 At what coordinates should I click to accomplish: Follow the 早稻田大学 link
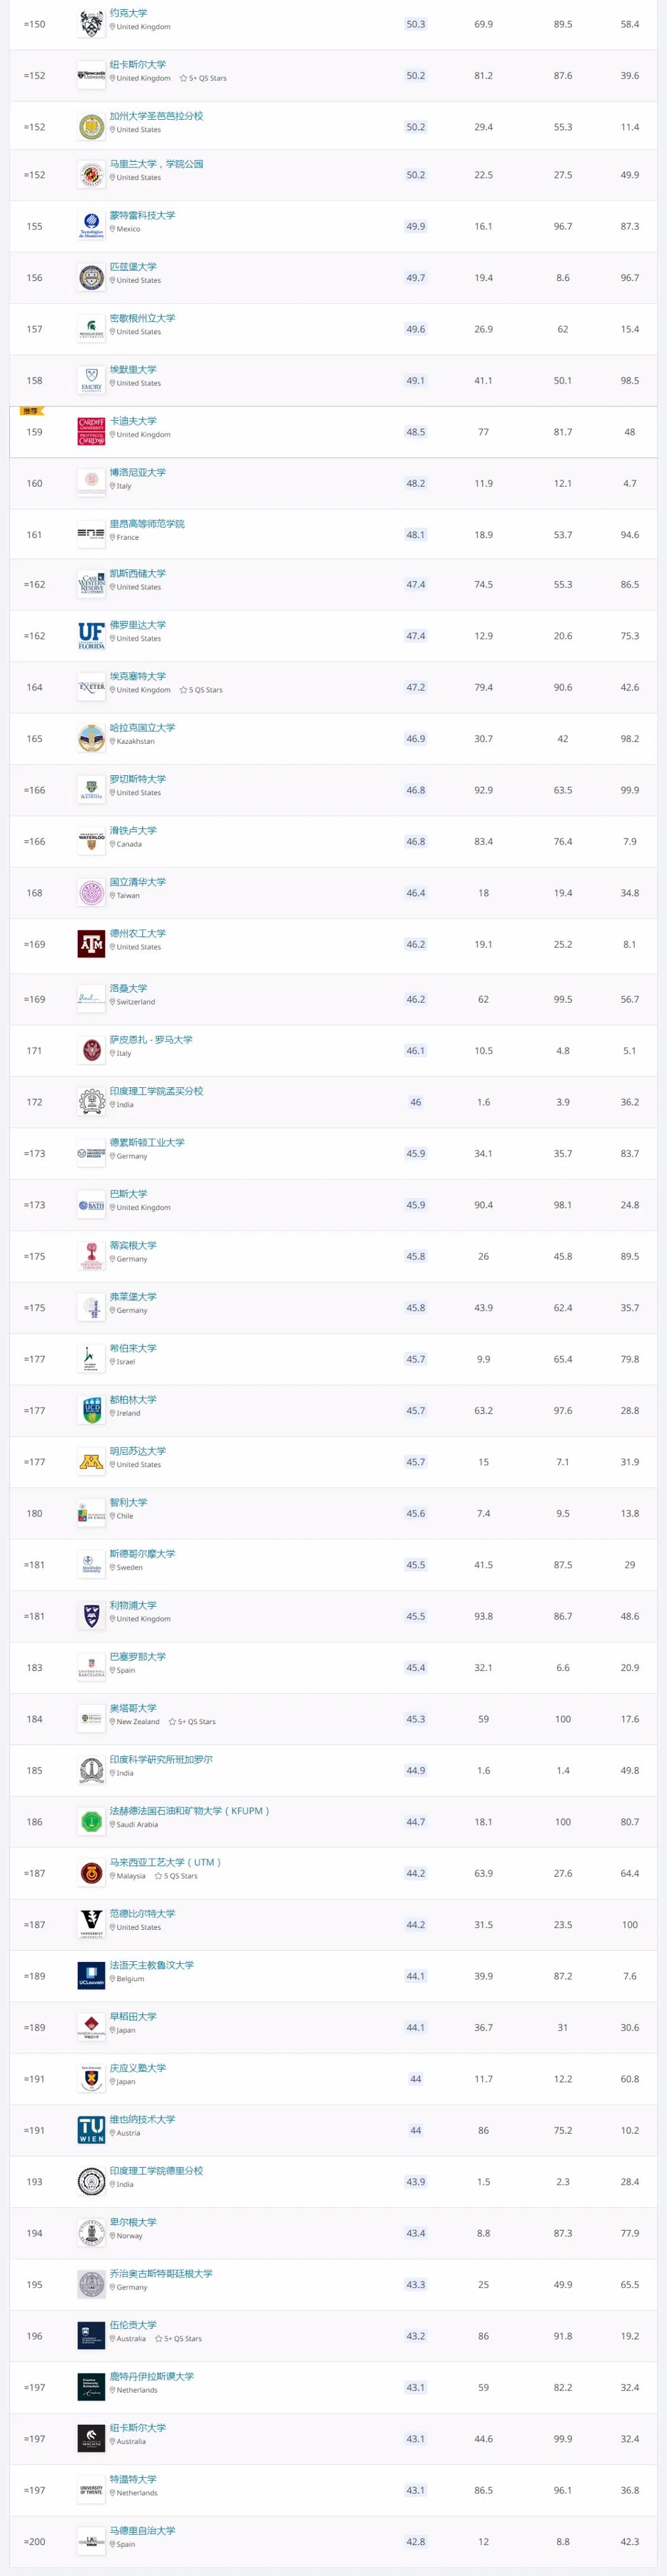click(x=133, y=2016)
